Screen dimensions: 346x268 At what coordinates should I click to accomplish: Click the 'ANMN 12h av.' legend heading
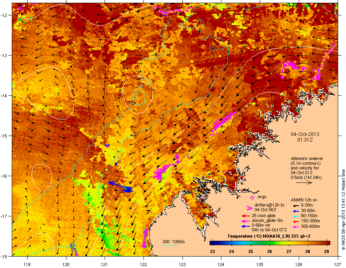pyautogui.click(x=304, y=200)
